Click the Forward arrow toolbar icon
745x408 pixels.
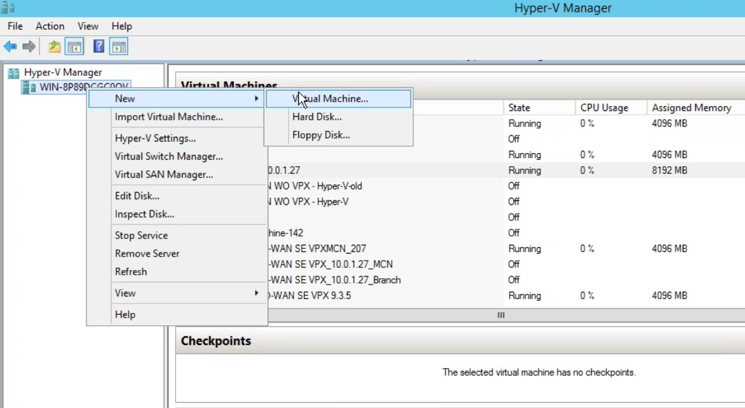pos(29,47)
